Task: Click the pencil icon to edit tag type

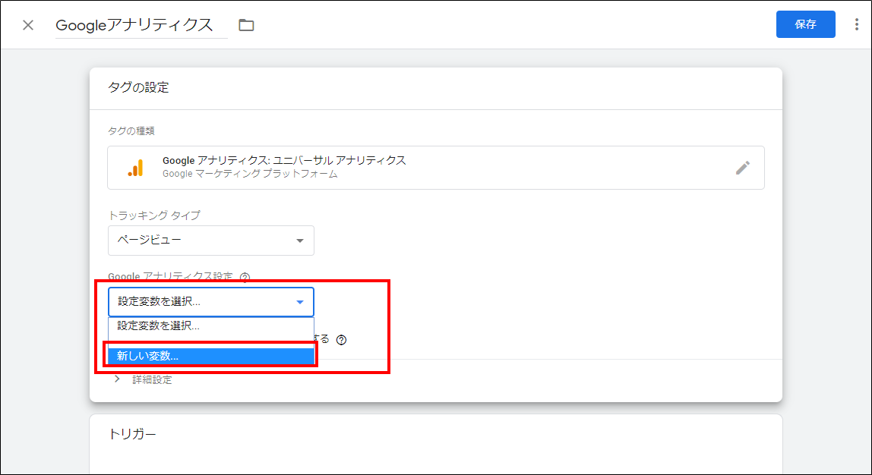Action: click(x=742, y=168)
